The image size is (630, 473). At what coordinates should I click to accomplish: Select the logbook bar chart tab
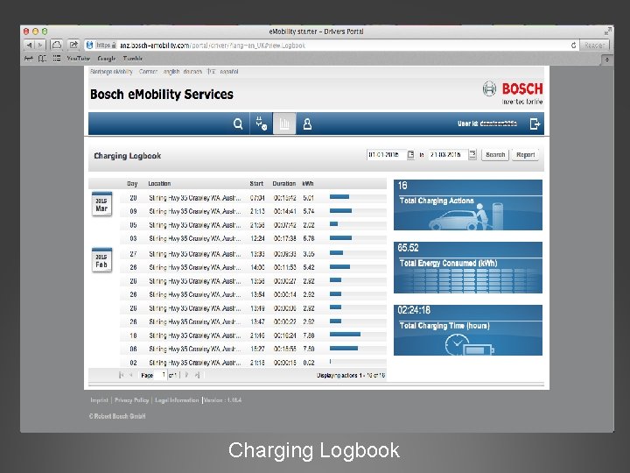pyautogui.click(x=284, y=124)
